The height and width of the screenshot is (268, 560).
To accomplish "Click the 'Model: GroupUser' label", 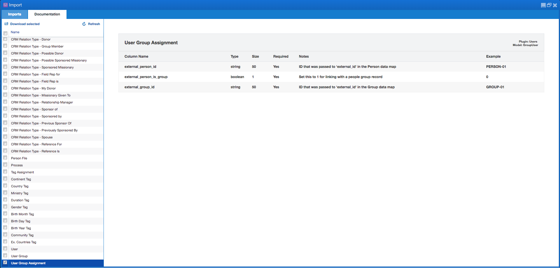I will [x=525, y=45].
